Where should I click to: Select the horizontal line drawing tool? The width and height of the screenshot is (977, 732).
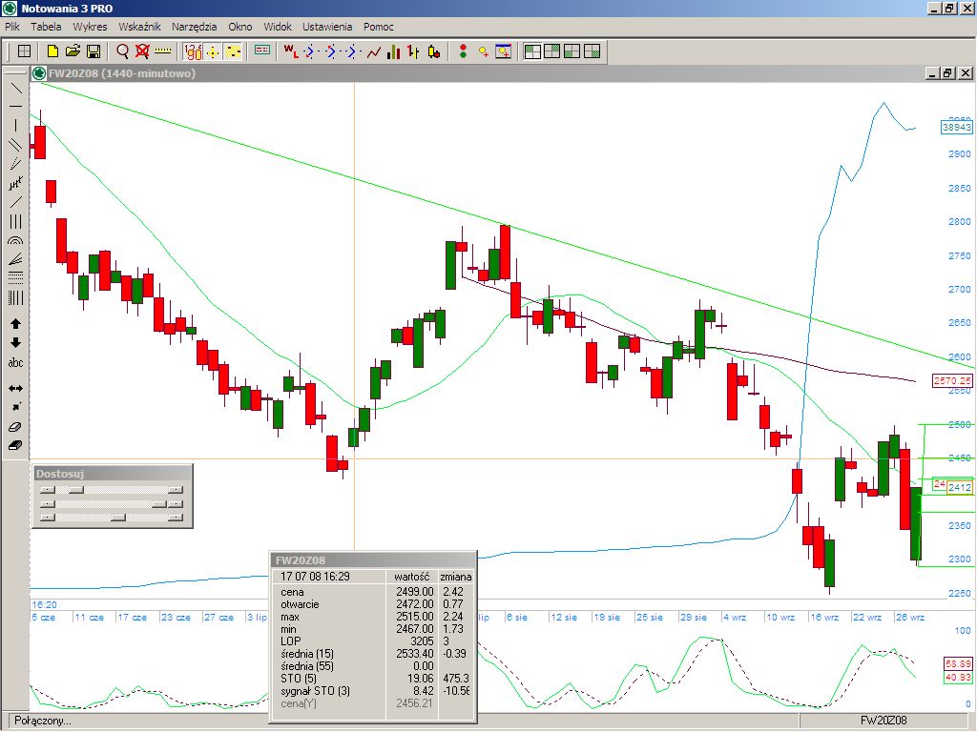point(15,107)
